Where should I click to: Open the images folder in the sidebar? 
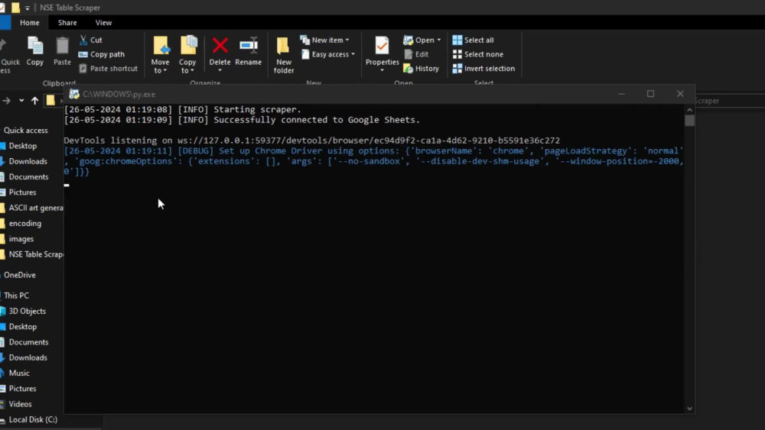pos(21,239)
